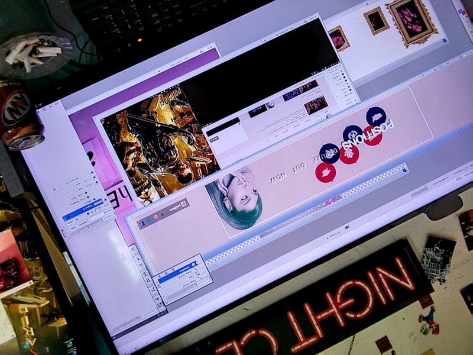Select the highlighted Deselect entry in History panel
Viewport: 473px width, 355px height.
[178, 272]
